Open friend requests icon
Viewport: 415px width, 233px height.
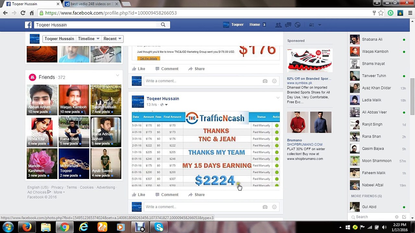click(278, 25)
